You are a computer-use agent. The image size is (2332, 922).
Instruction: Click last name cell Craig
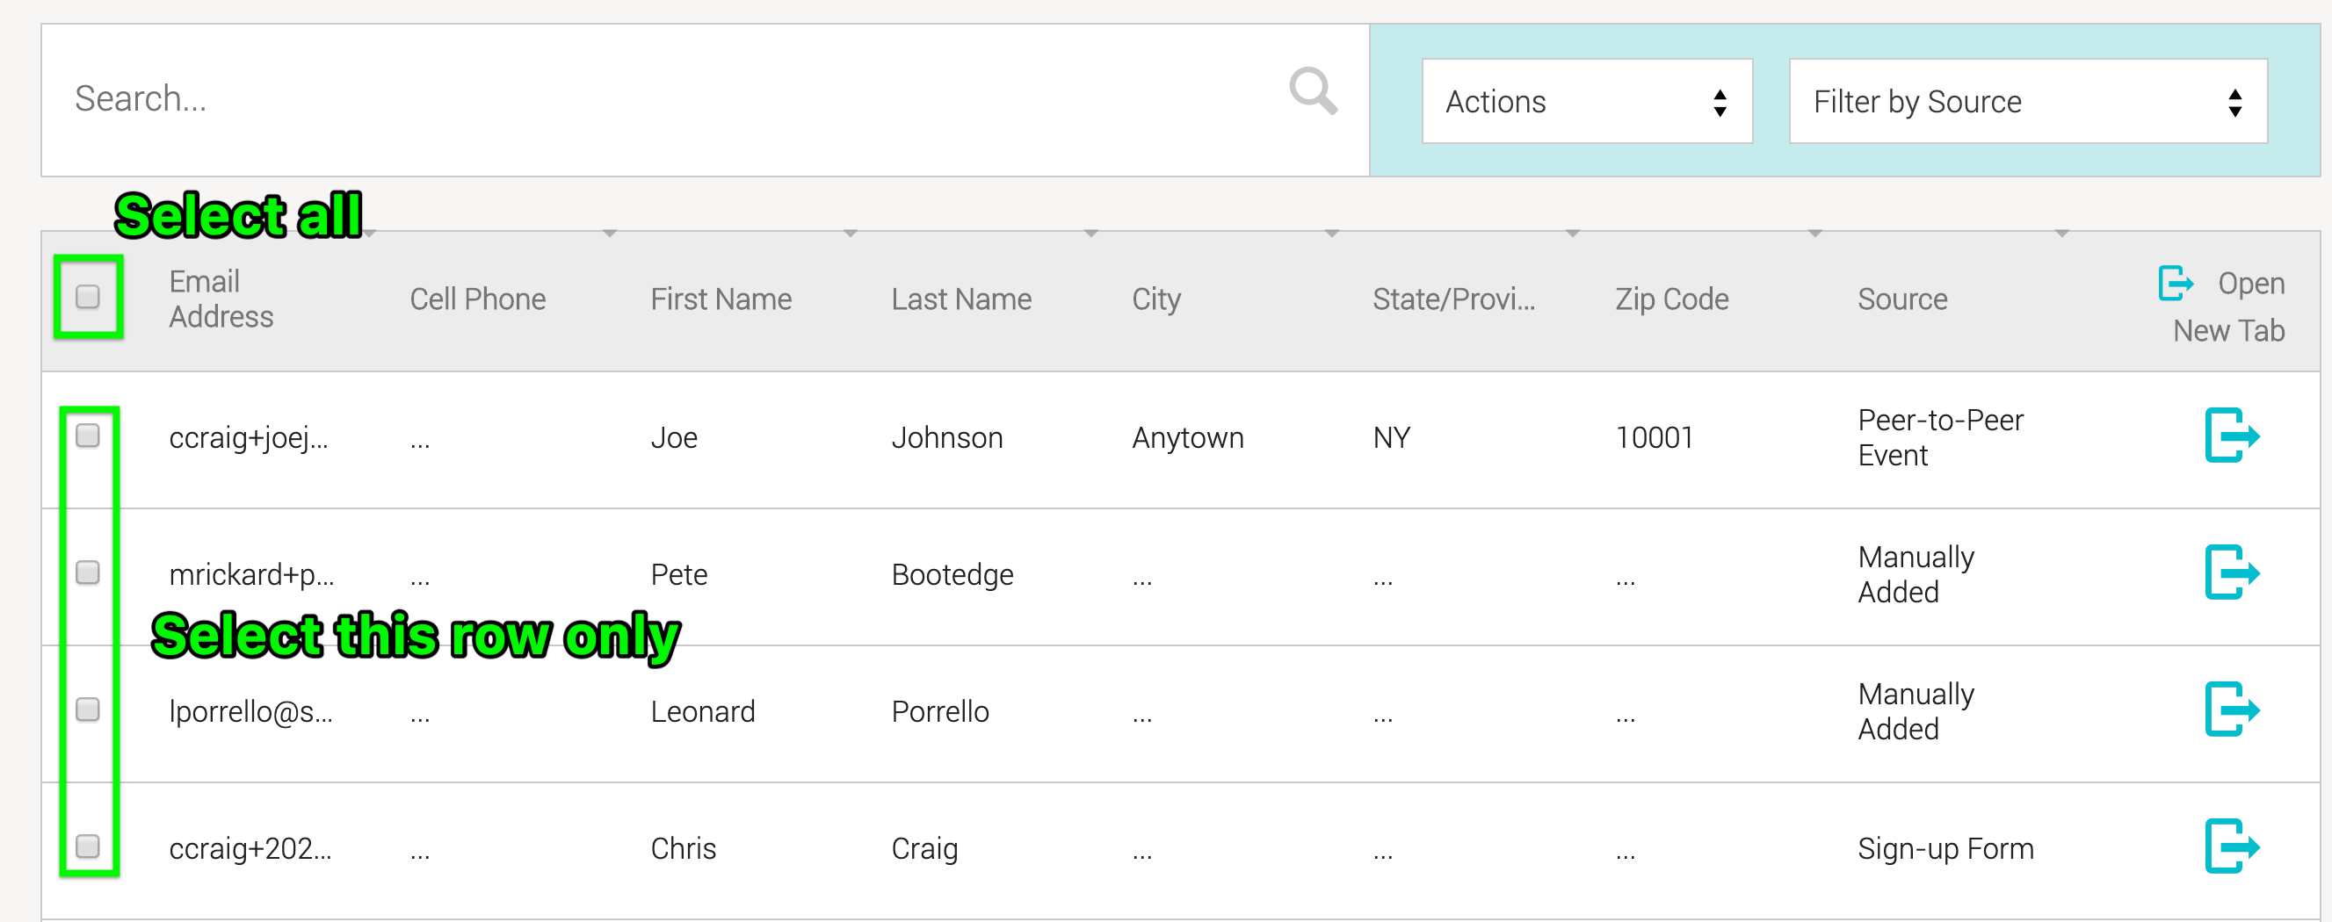[x=924, y=849]
